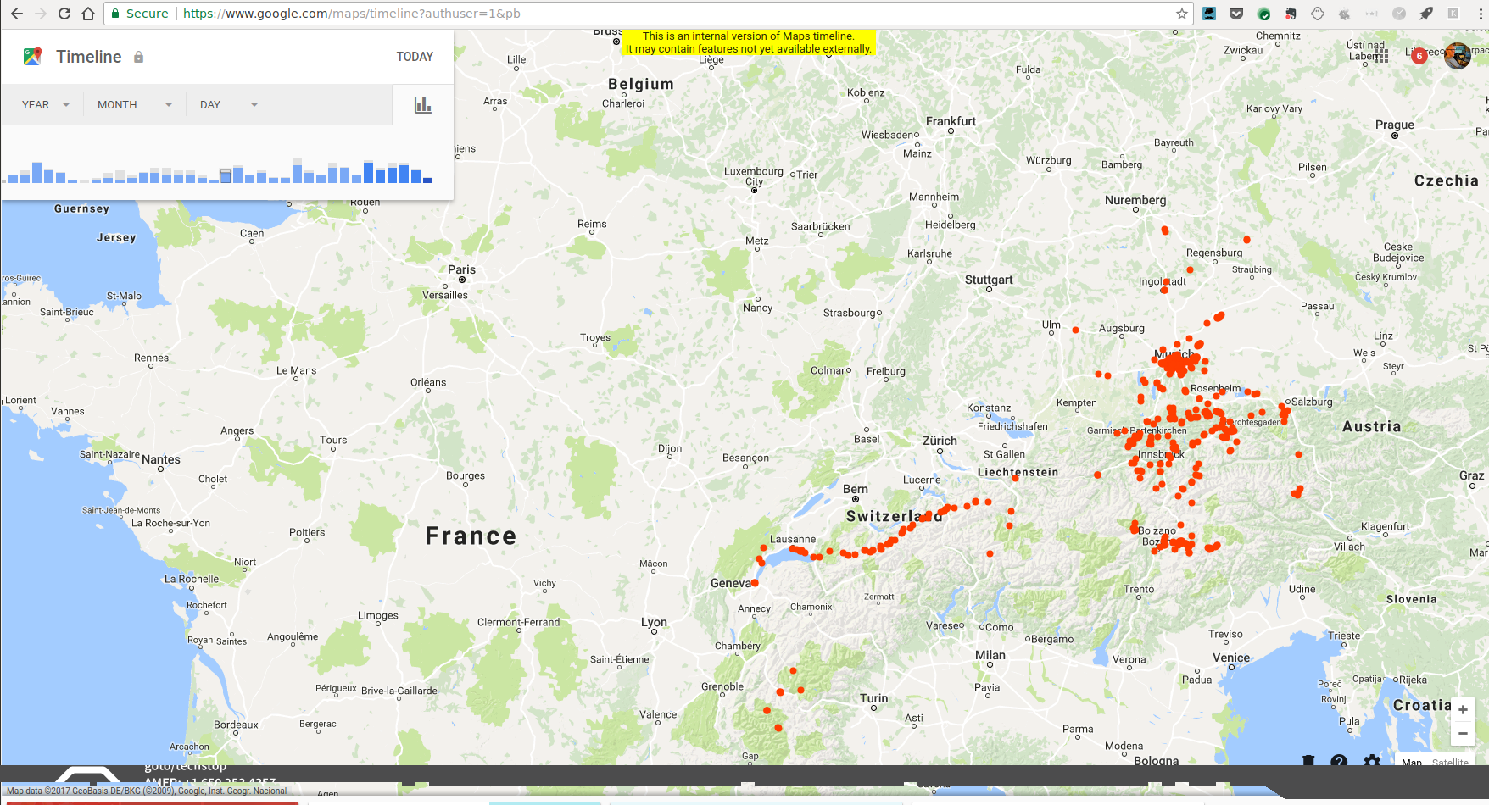The height and width of the screenshot is (805, 1489).
Task: Select the last histogram bar
Action: point(427,180)
